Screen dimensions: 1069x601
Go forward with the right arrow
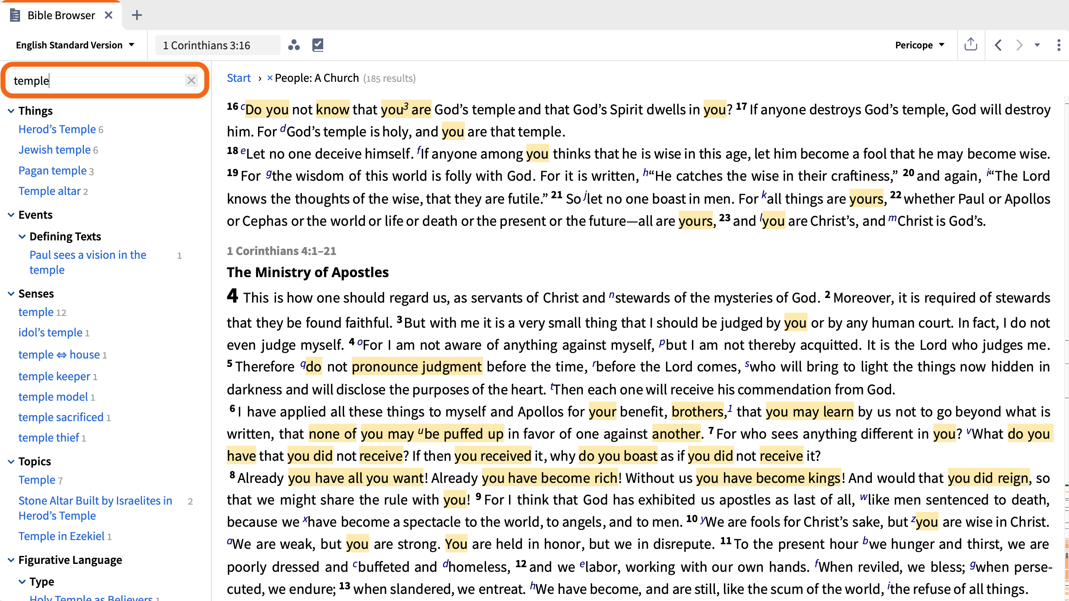1019,45
